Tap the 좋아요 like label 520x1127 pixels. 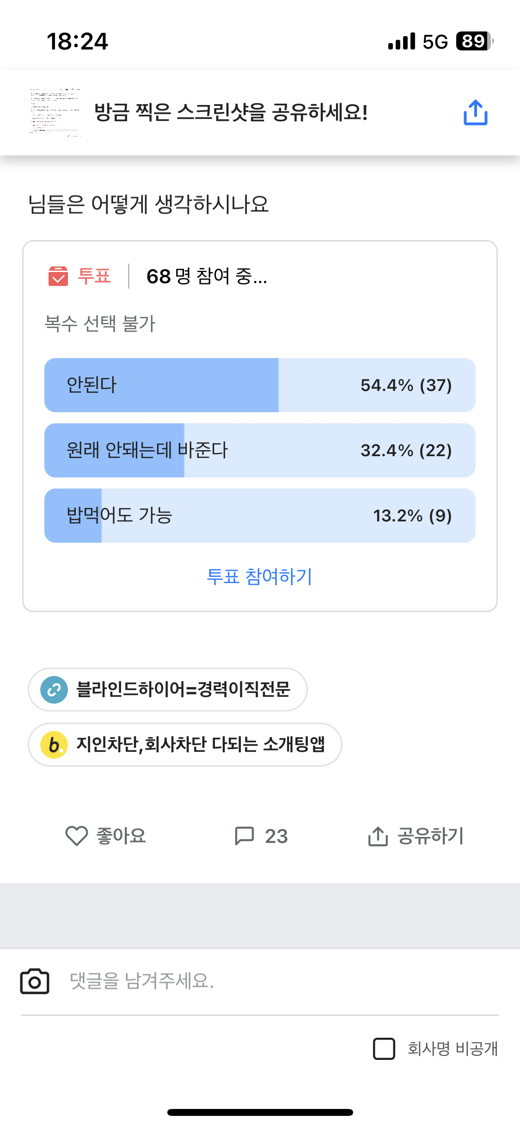[x=121, y=836]
